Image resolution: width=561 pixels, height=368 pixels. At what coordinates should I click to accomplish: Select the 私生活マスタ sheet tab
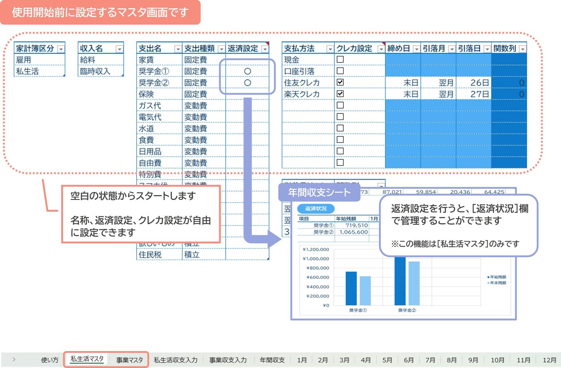point(86,360)
